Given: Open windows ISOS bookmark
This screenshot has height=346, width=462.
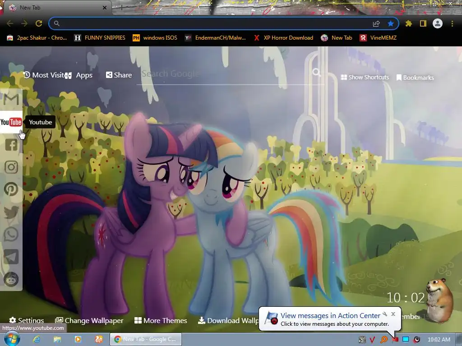Looking at the screenshot, I should (x=155, y=38).
